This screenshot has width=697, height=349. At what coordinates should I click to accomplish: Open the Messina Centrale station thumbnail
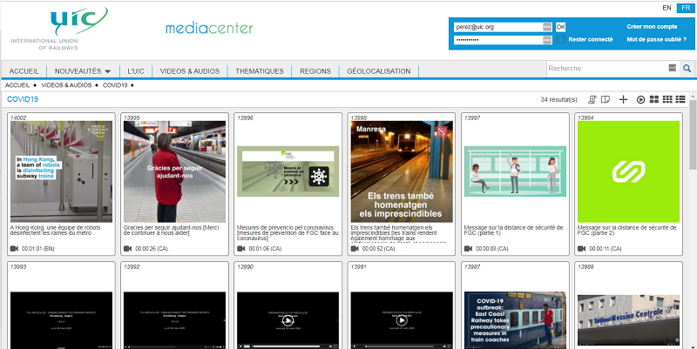[628, 322]
